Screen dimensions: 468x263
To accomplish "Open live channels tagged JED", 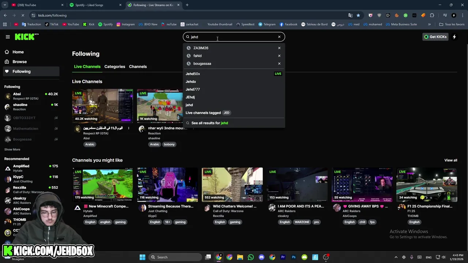I will coord(234,113).
